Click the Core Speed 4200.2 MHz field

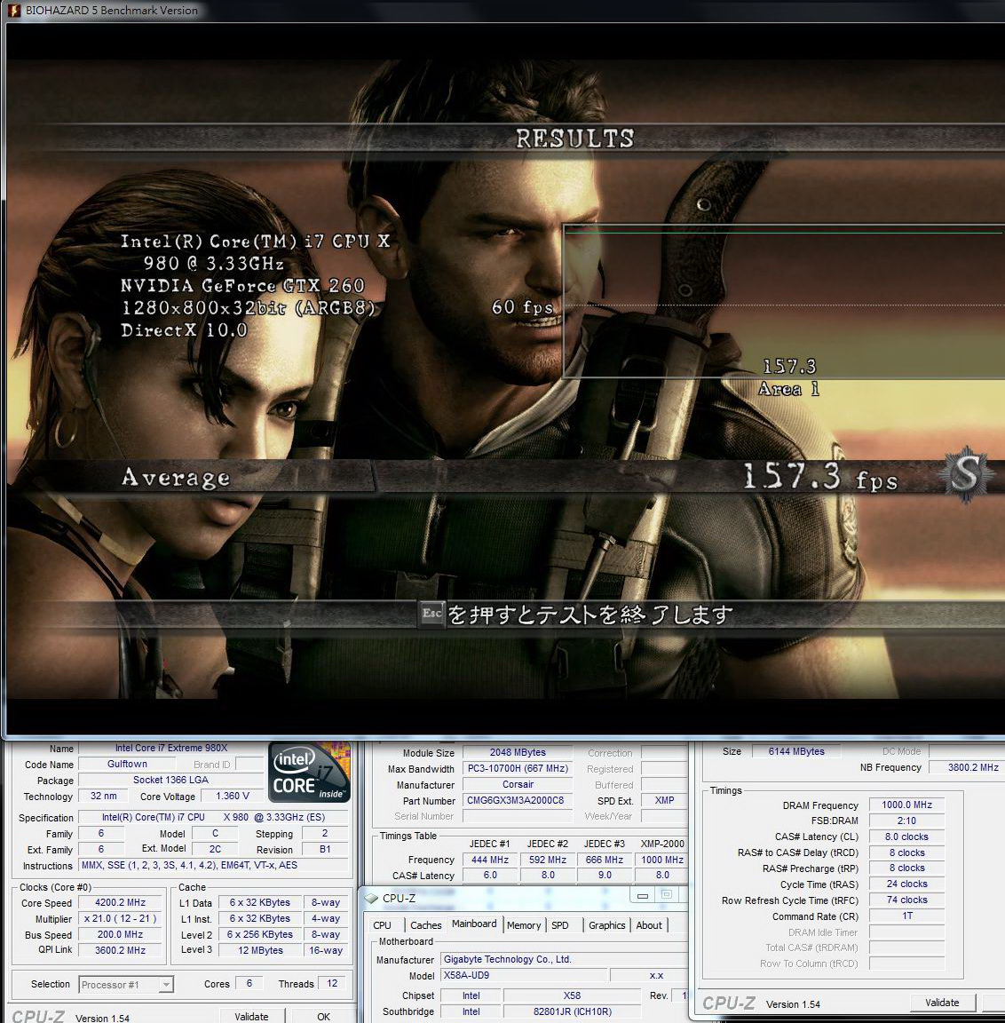121,902
